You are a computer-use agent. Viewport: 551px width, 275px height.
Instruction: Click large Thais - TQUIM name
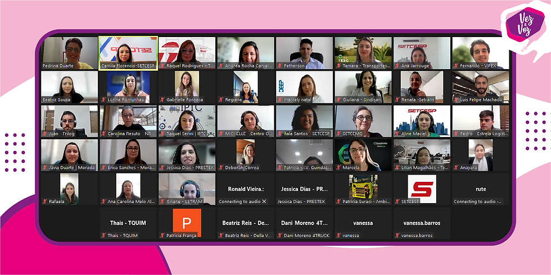(x=128, y=223)
